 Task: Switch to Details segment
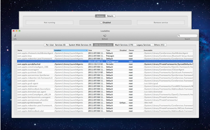[110, 16]
